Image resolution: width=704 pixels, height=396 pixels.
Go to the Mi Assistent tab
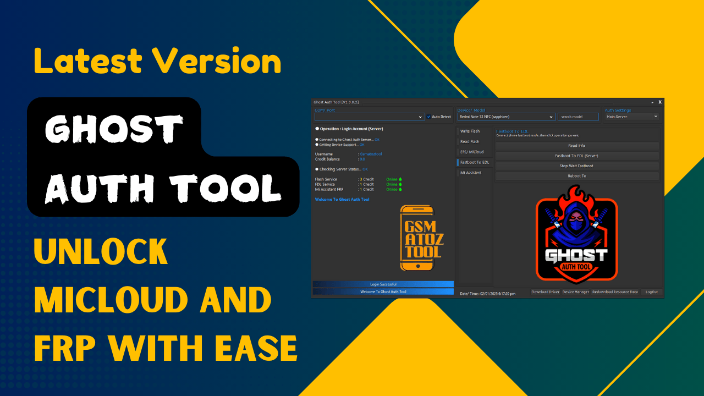click(x=470, y=173)
